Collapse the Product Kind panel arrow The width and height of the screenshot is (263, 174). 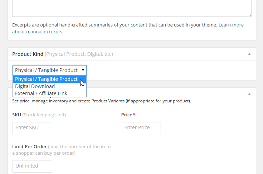(249, 54)
